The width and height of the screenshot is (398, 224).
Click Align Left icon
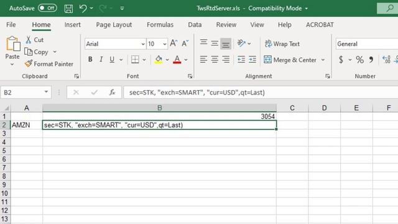click(203, 60)
